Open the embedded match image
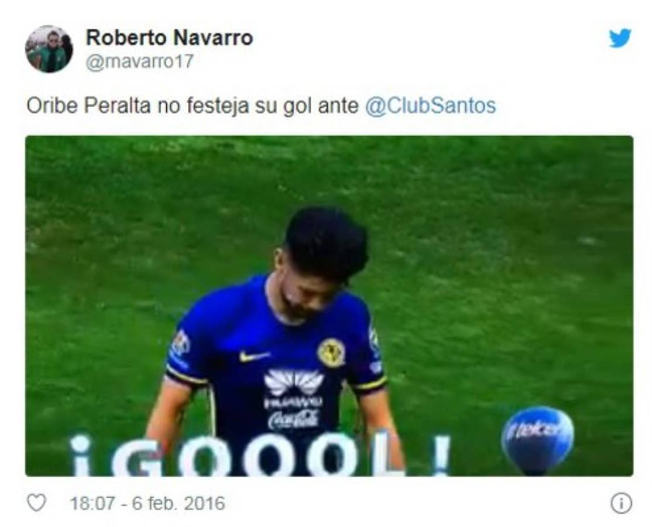The width and height of the screenshot is (652, 527). (330, 306)
